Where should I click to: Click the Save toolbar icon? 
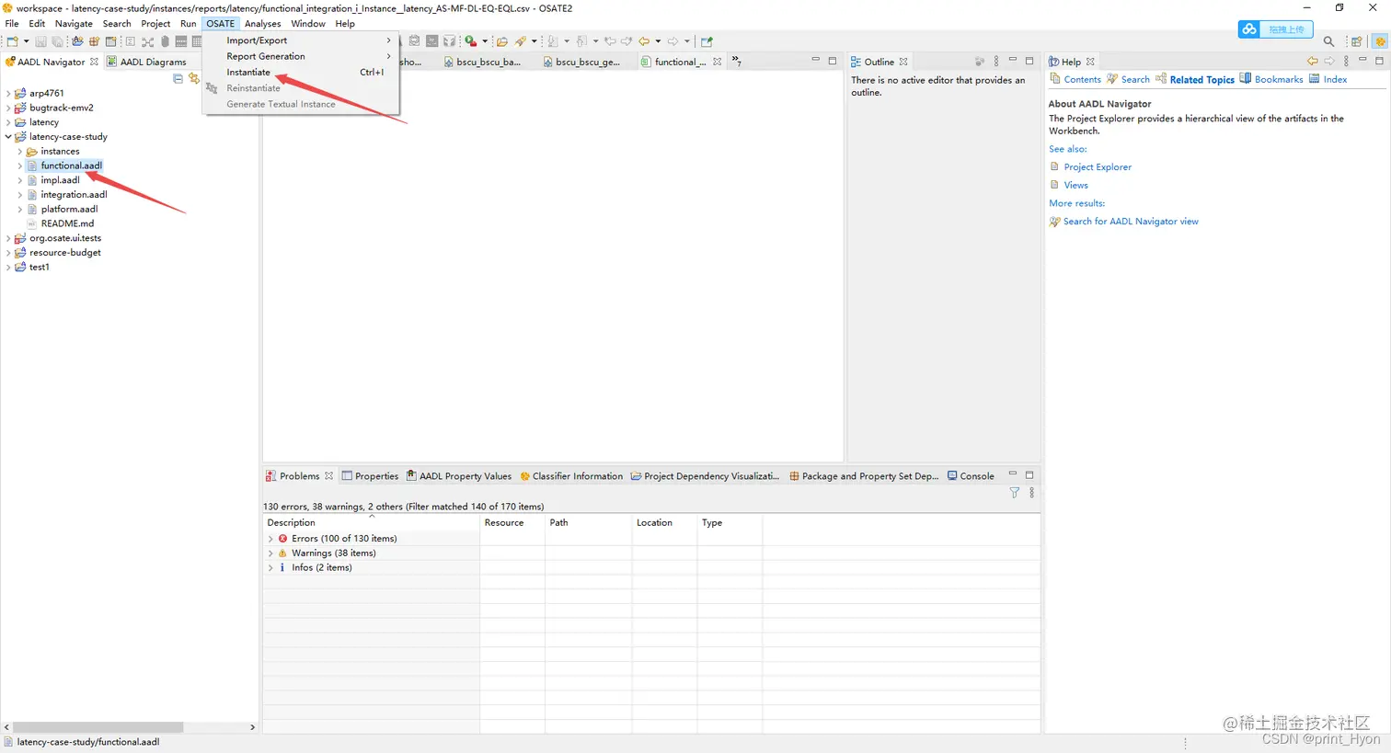[40, 41]
